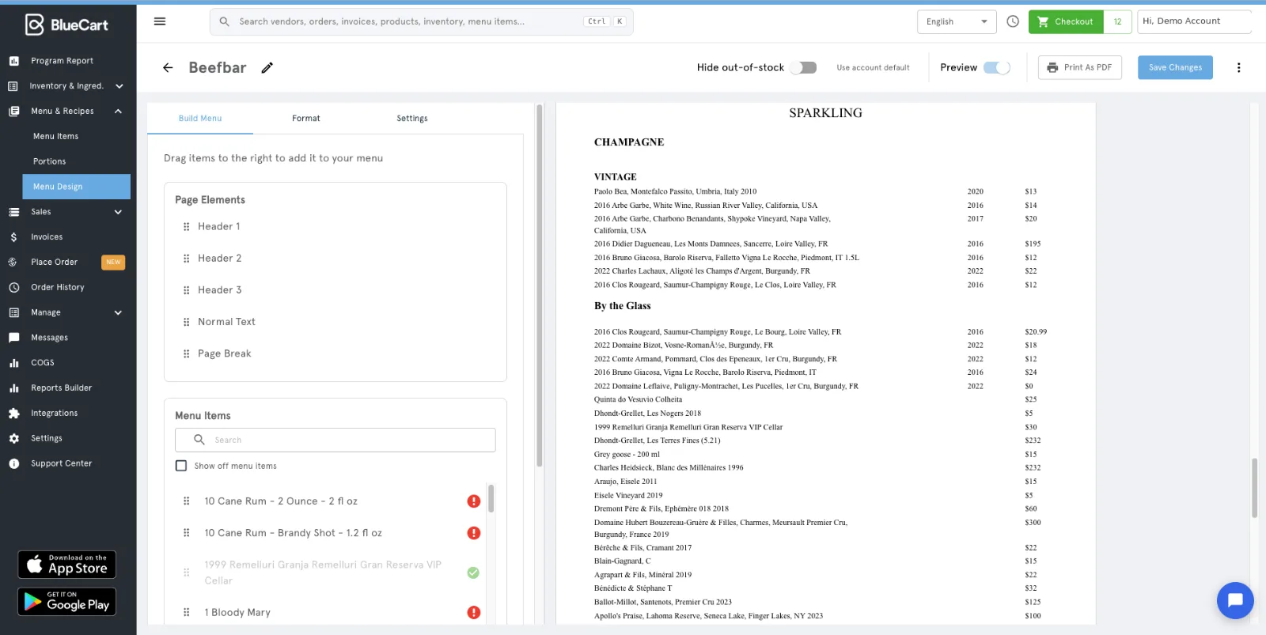Edit menu name with pencil icon
The image size is (1266, 635).
pos(267,67)
